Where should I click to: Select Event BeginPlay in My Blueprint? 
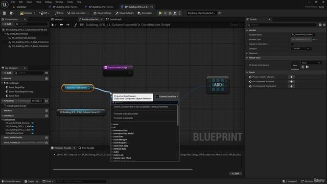[16, 87]
